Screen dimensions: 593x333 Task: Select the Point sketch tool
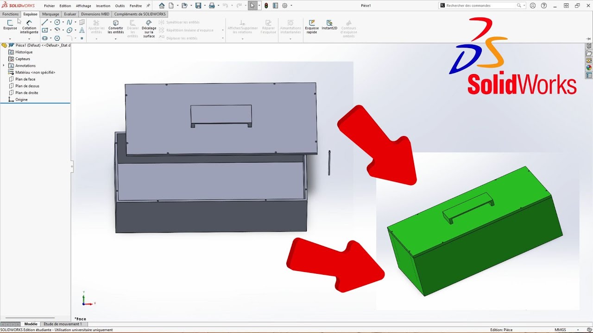82,38
